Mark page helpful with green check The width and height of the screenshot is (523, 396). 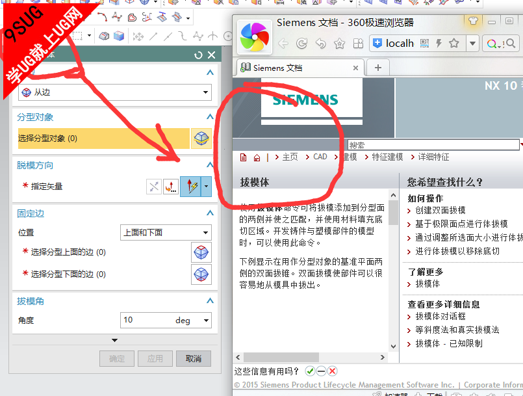310,371
